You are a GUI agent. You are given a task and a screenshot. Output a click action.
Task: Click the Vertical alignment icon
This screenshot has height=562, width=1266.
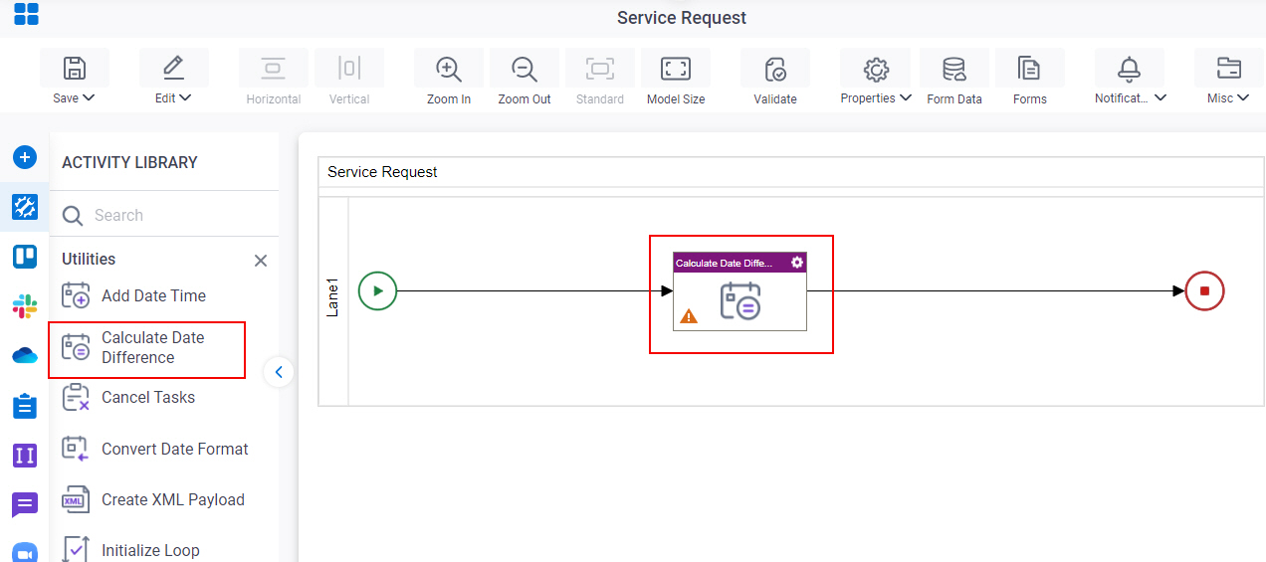point(349,68)
